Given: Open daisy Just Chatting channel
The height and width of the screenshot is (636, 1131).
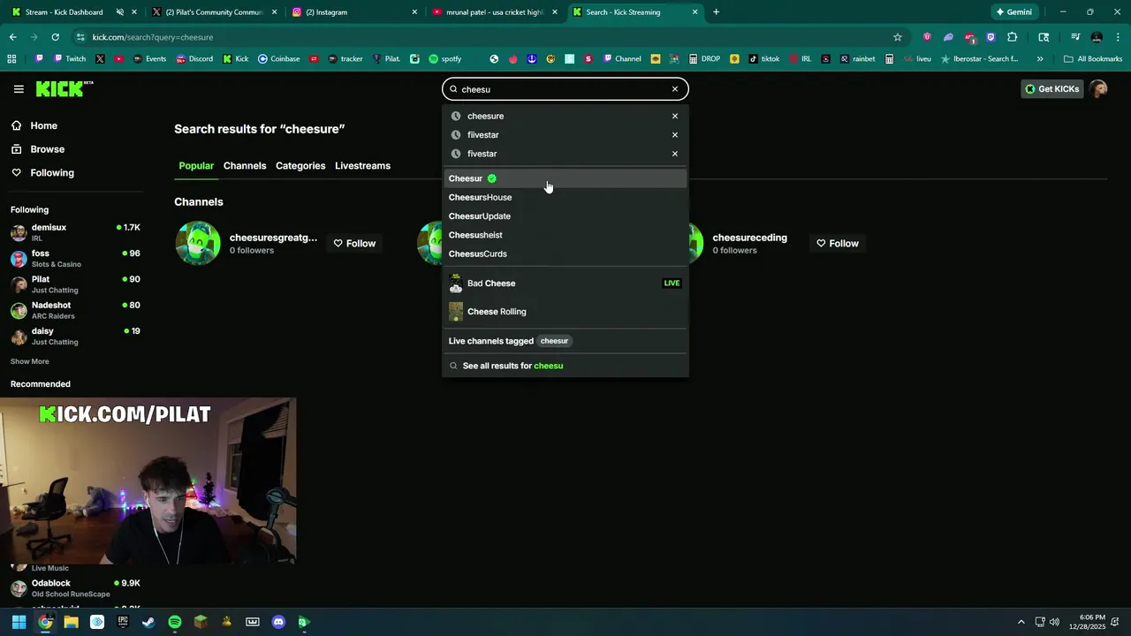Looking at the screenshot, I should point(75,336).
